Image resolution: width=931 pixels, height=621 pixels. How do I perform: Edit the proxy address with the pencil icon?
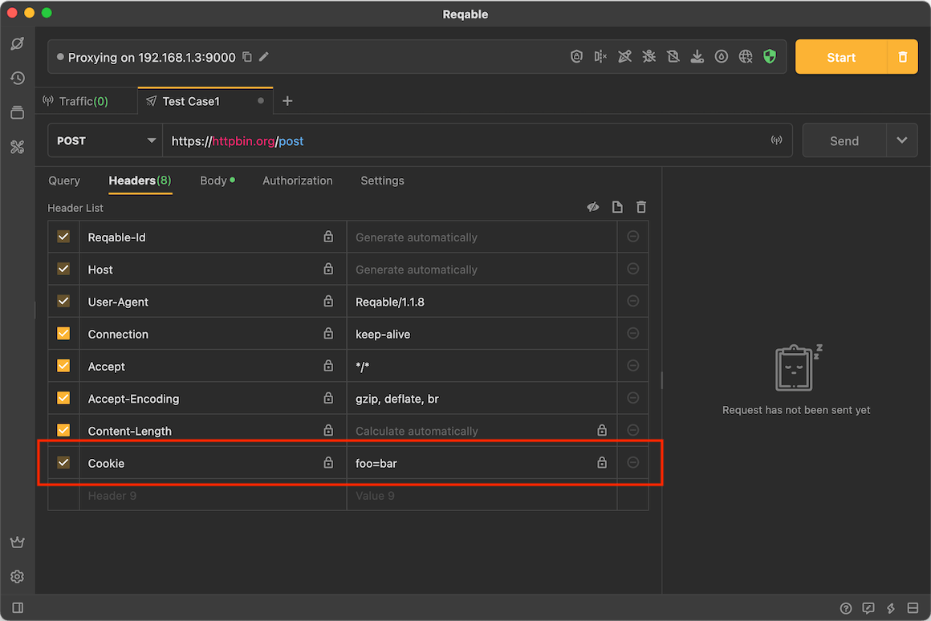tap(264, 57)
